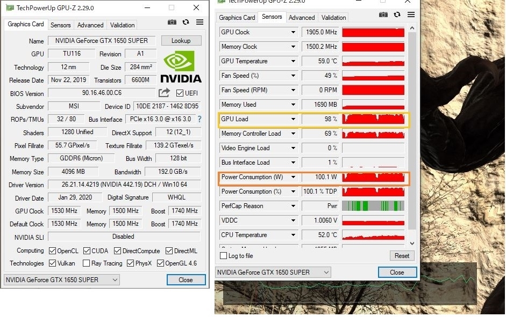Click the Memory Type value GDDR6 (Micron)
This screenshot has height=317, width=506.
[x=81, y=158]
